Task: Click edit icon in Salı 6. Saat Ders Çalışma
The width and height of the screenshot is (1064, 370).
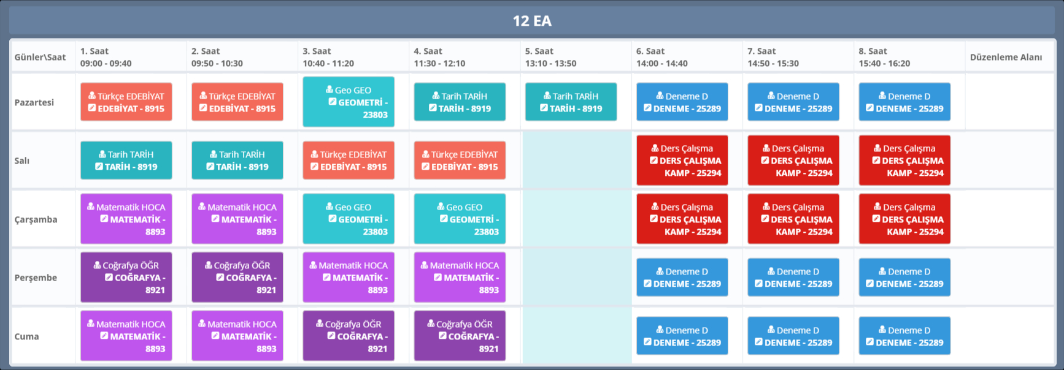Action: [654, 160]
